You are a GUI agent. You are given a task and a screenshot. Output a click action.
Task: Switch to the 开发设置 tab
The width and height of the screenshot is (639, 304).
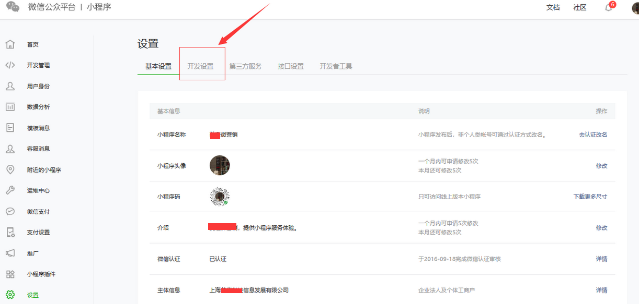pos(200,66)
